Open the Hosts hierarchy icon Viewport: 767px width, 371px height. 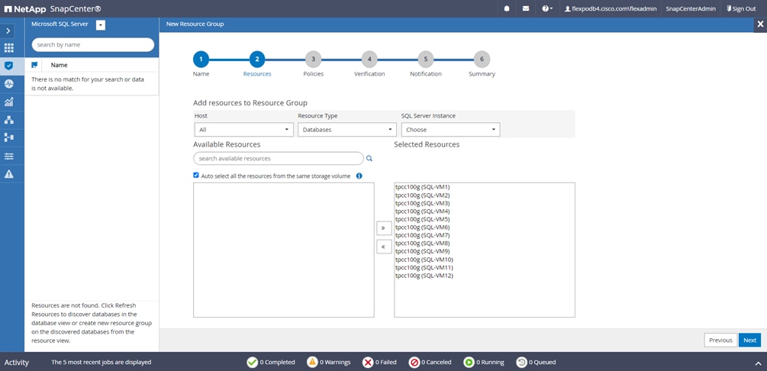9,120
